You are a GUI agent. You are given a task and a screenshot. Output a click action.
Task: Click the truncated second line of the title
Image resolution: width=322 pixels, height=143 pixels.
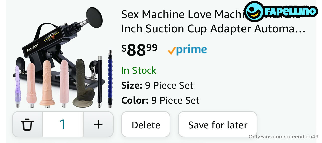tap(213, 29)
